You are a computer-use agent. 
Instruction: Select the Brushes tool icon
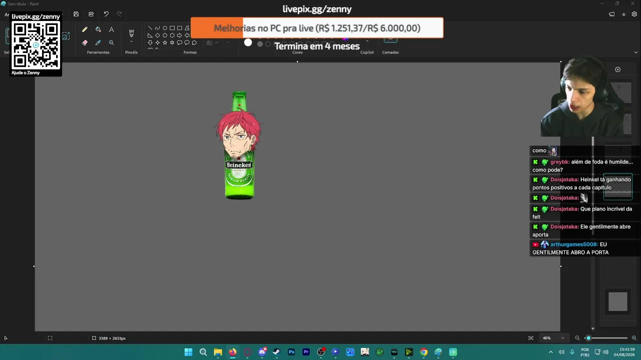coord(131,33)
